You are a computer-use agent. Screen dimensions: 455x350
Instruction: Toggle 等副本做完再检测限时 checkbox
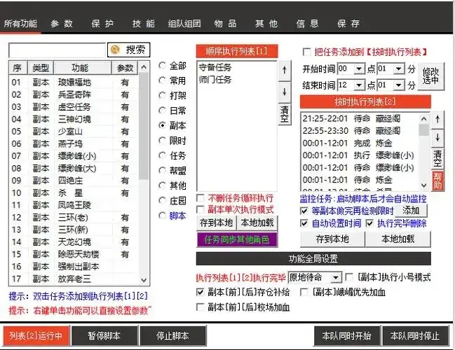(304, 211)
